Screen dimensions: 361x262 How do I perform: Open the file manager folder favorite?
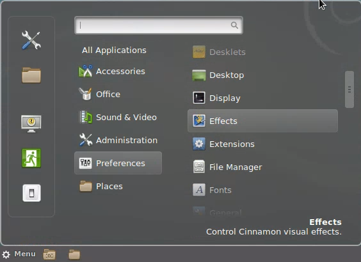click(31, 75)
